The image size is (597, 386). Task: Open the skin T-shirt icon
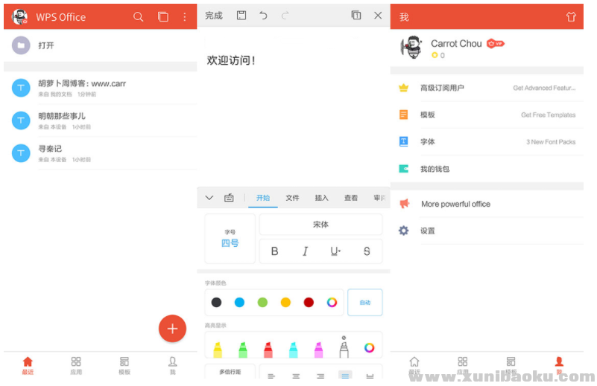point(571,16)
